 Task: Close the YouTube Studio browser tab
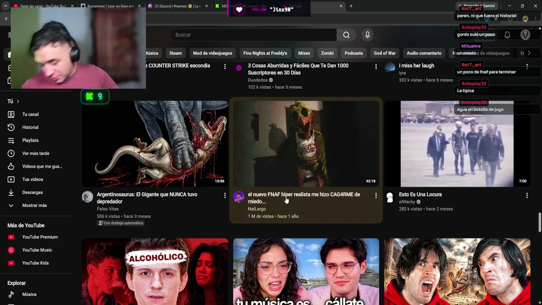[x=72, y=6]
